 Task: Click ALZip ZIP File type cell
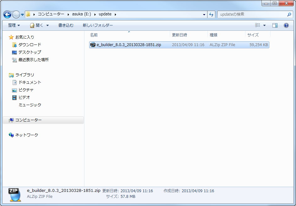(222, 45)
